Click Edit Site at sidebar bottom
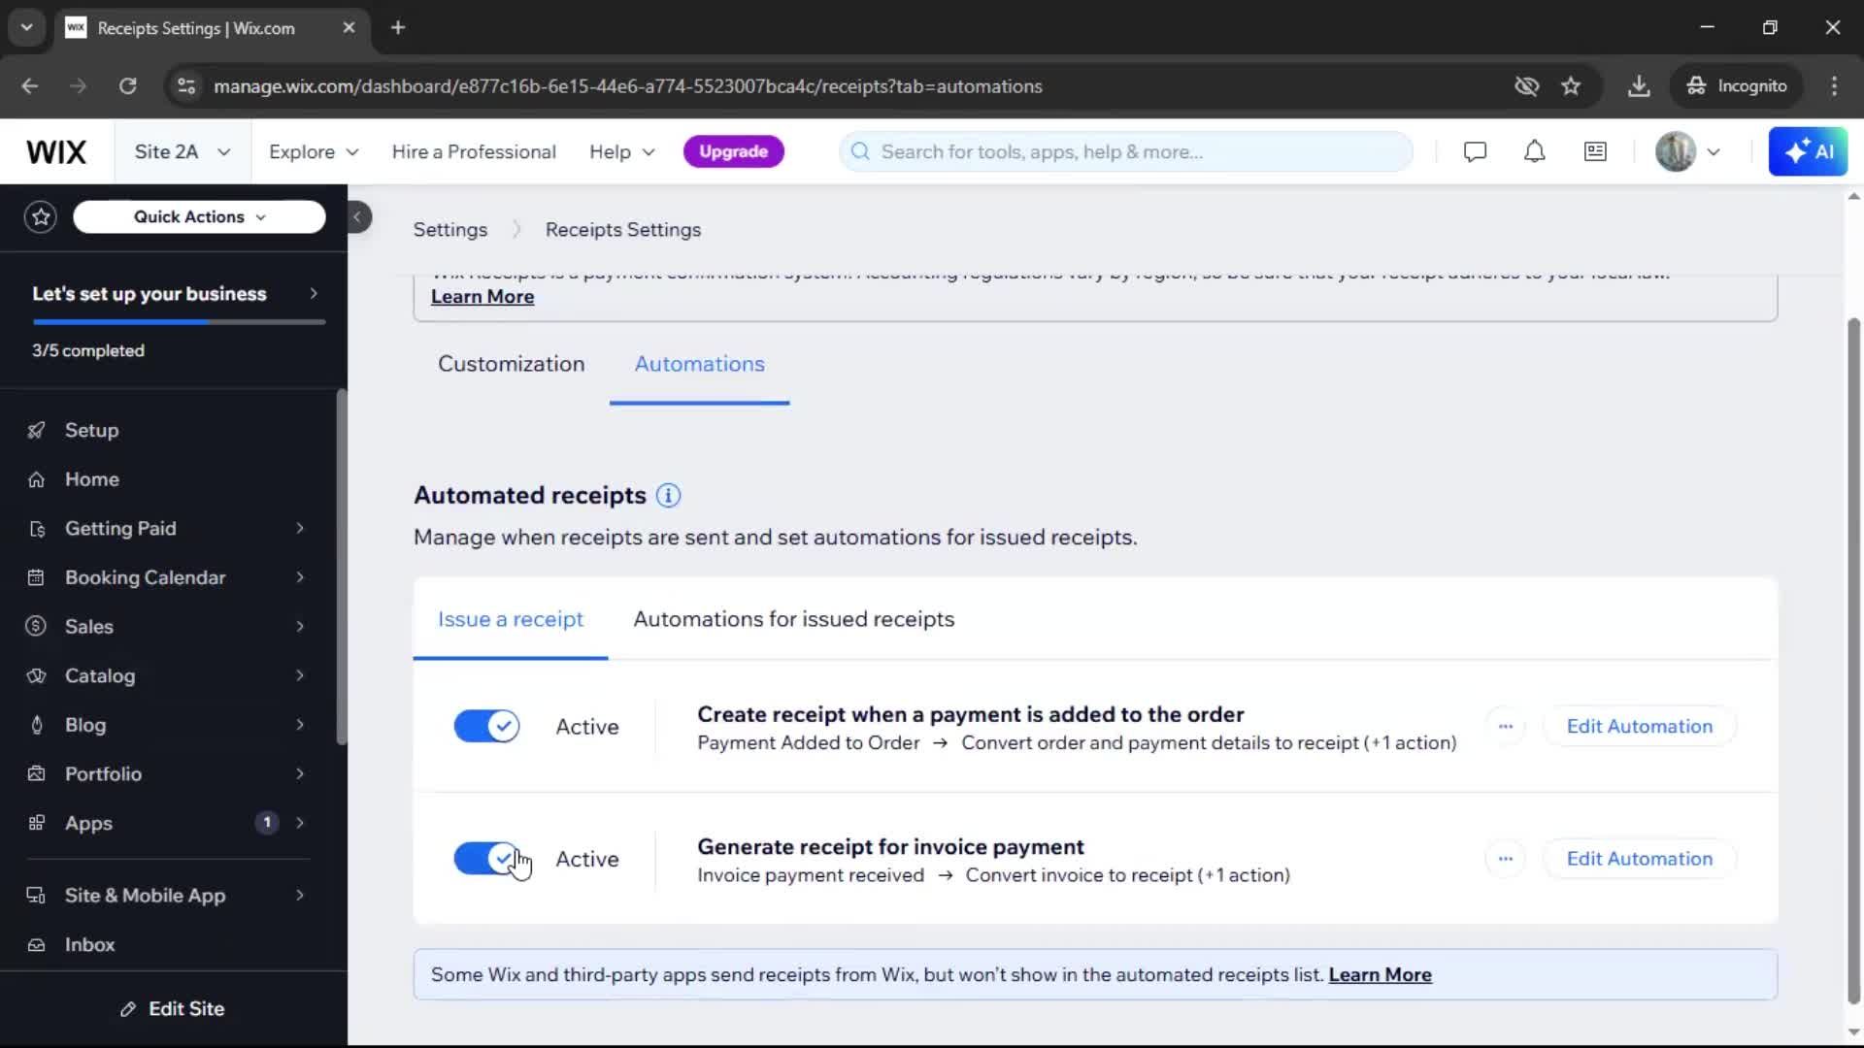Image resolution: width=1864 pixels, height=1048 pixels. (x=173, y=1009)
